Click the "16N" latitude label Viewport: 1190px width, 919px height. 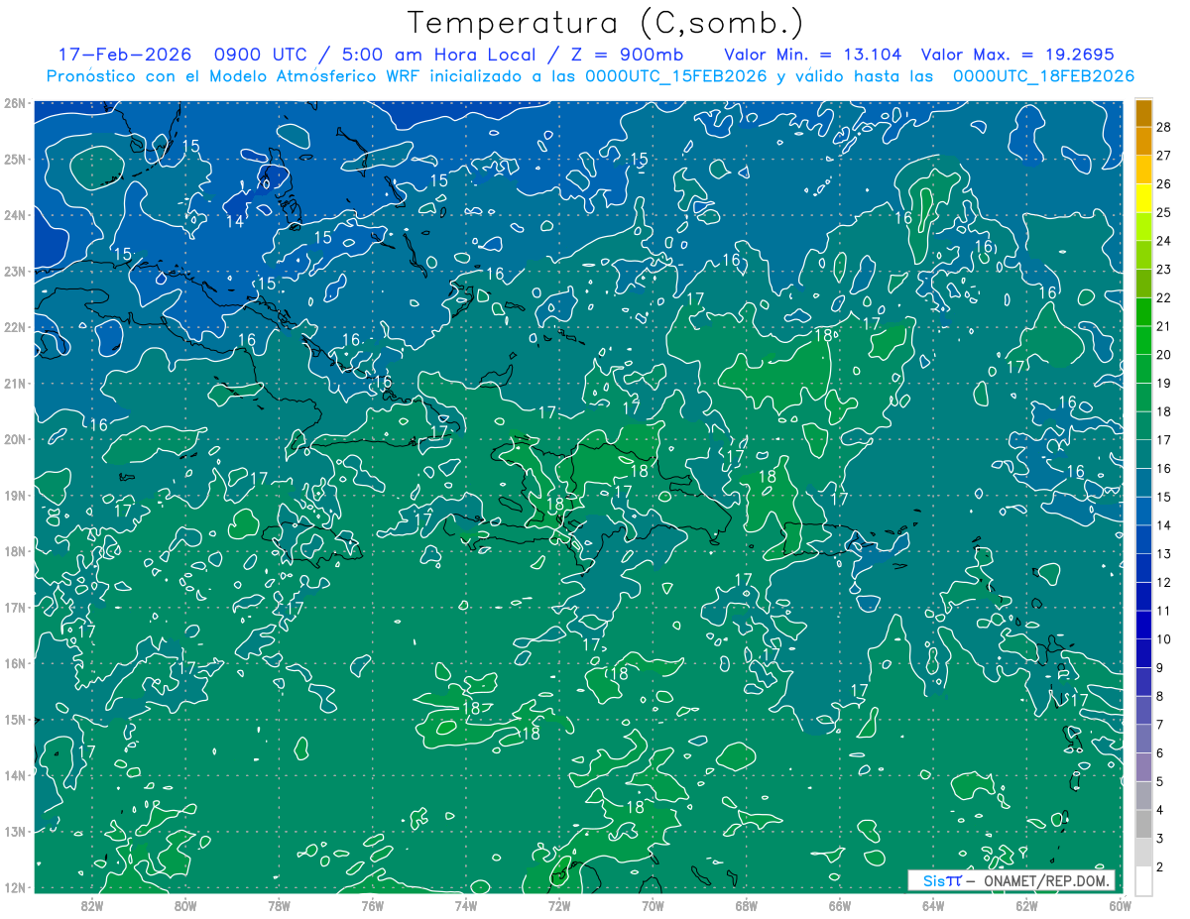(14, 663)
